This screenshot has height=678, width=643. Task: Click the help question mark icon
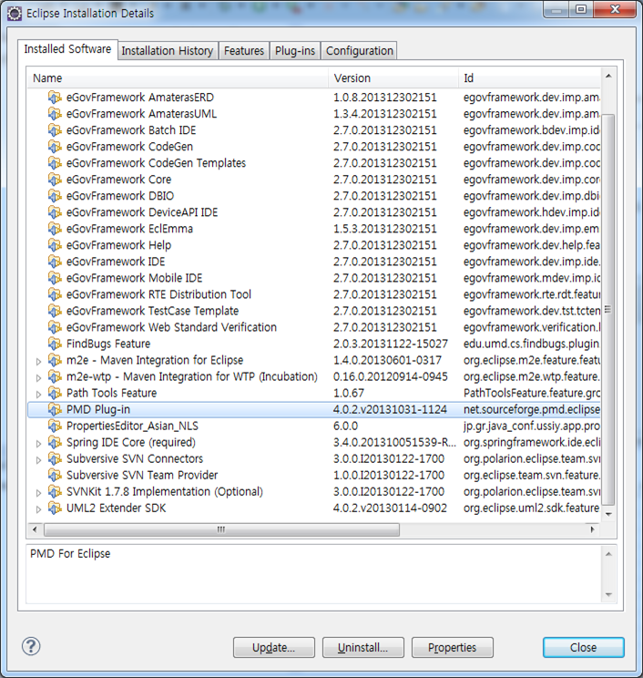(x=30, y=647)
